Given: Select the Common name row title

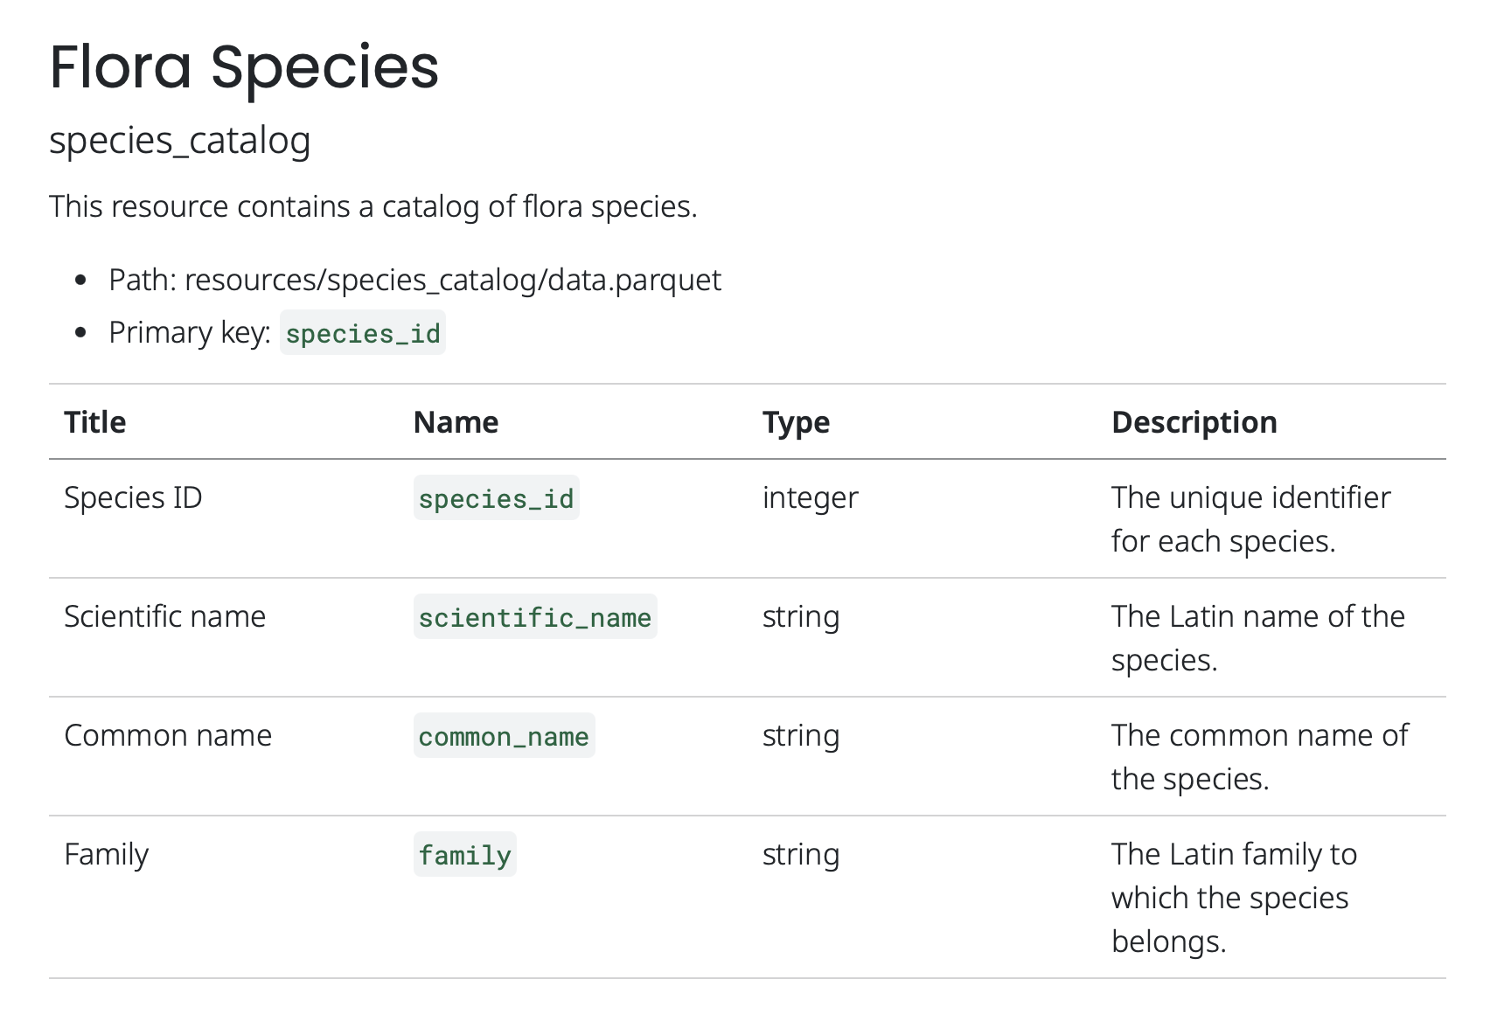Looking at the screenshot, I should click(168, 735).
